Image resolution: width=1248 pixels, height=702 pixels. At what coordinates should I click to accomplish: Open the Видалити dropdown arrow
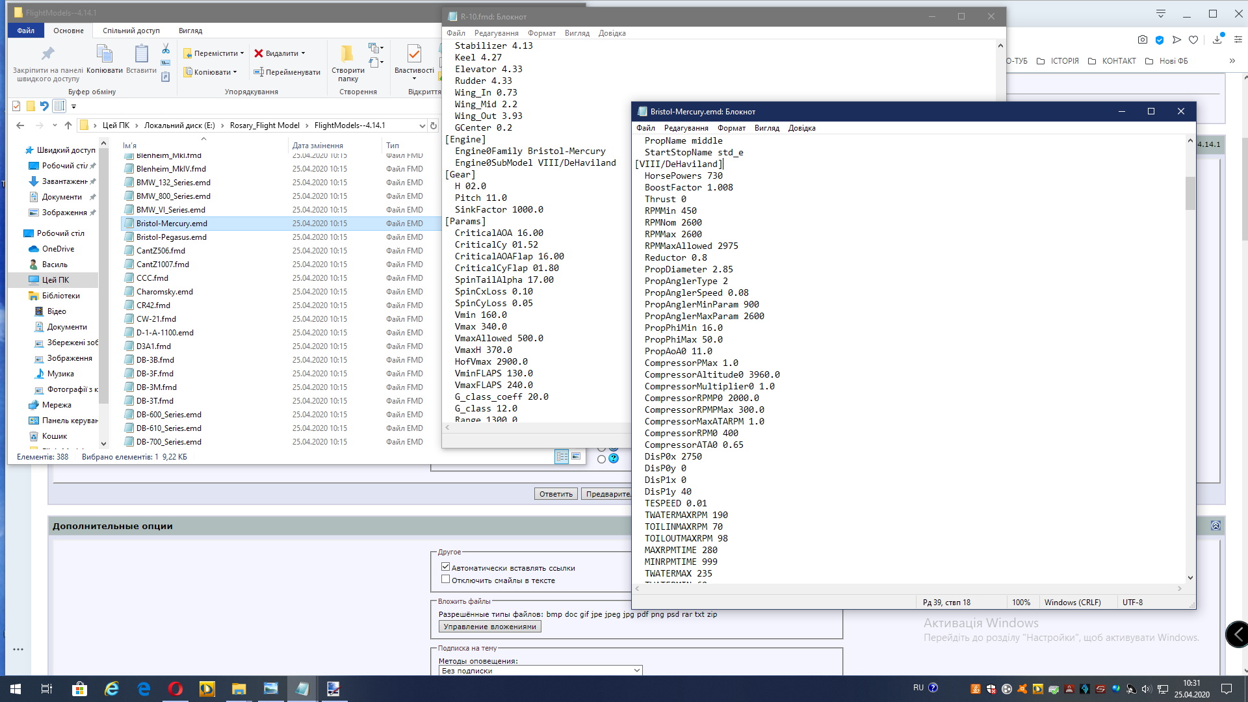(303, 53)
